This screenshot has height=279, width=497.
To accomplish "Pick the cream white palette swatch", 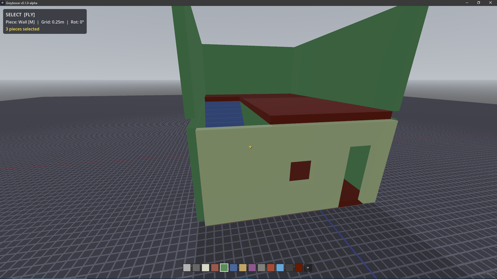I will tap(205, 268).
